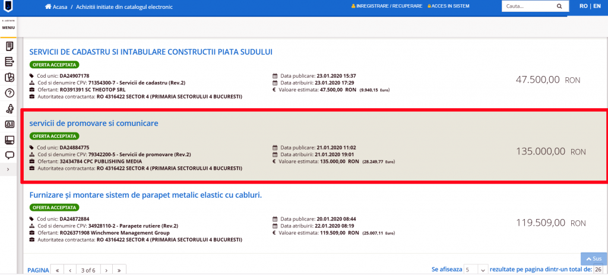Click the magnifier search icon
This screenshot has height=275, width=608.
pyautogui.click(x=559, y=6)
